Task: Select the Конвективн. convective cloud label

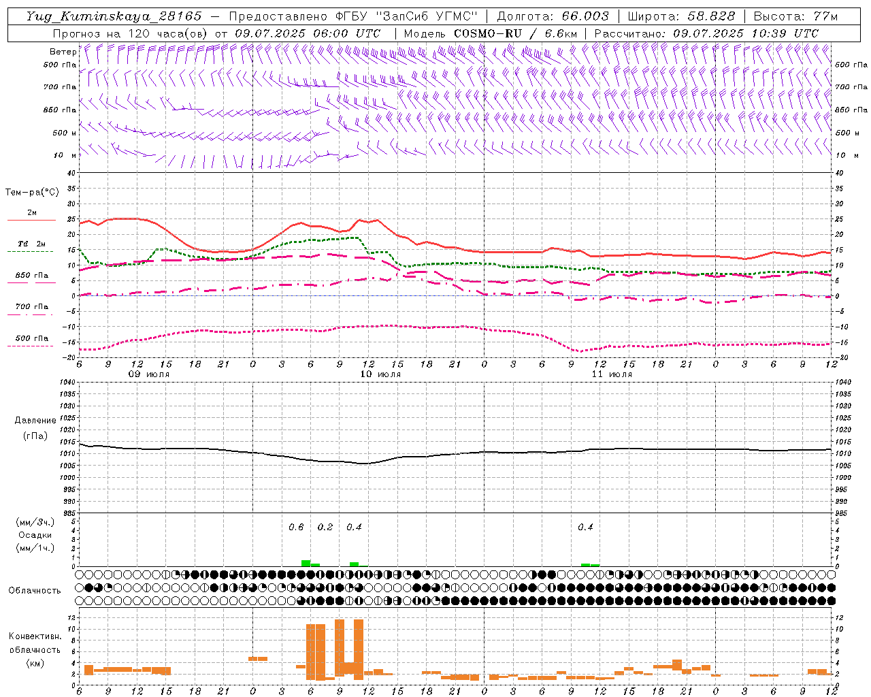Action: 35,636
